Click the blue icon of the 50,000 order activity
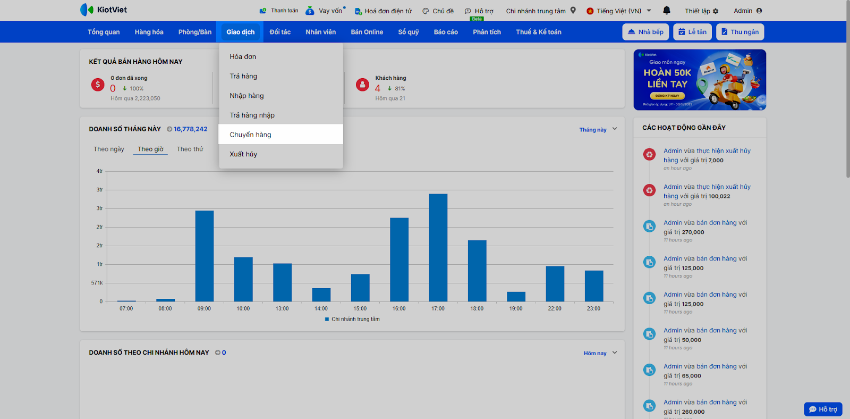 [x=649, y=334]
